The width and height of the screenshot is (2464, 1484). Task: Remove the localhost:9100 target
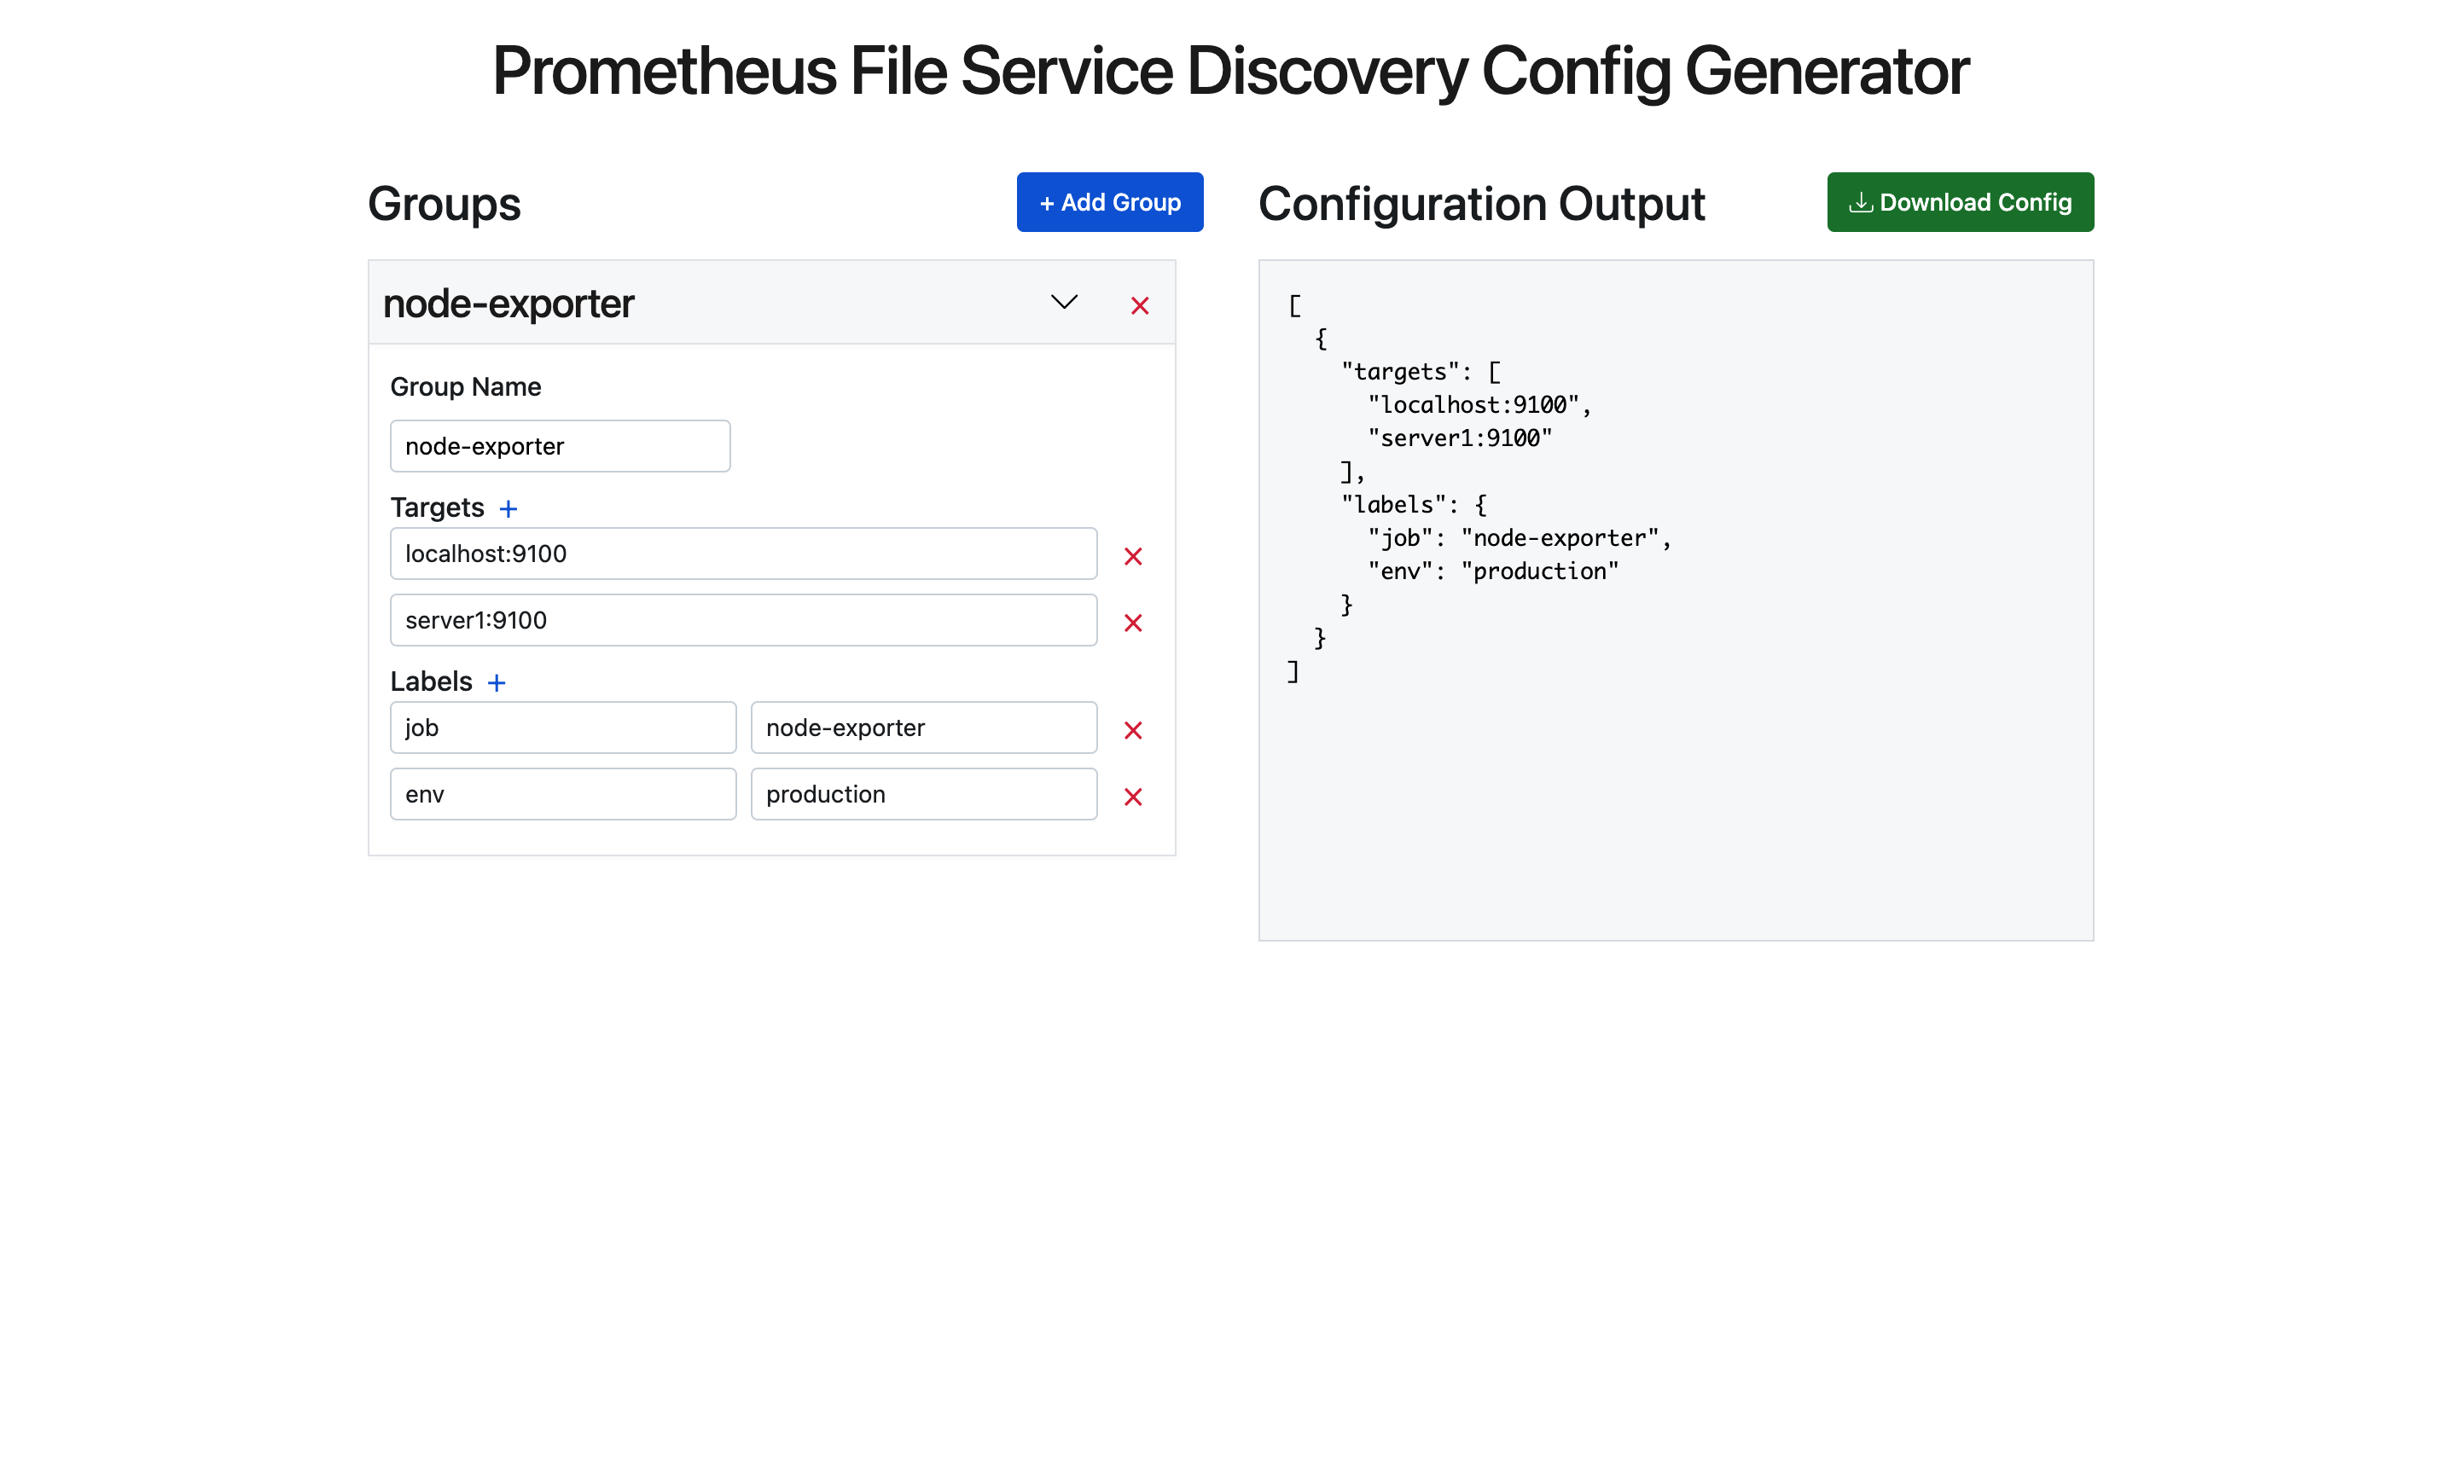coord(1132,557)
